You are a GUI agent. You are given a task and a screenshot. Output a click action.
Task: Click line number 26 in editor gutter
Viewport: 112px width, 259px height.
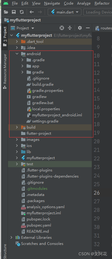97,193
